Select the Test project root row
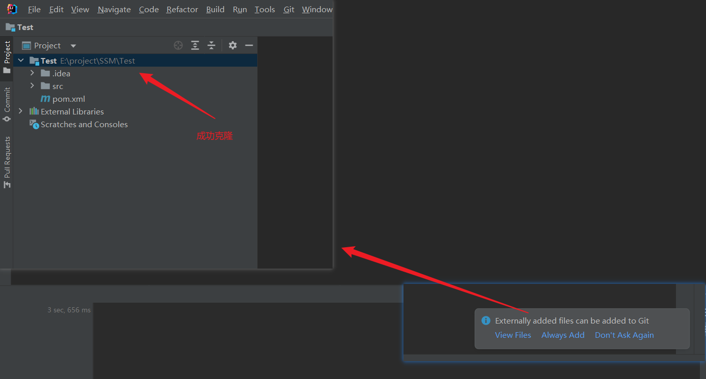The image size is (706, 379). pos(135,61)
